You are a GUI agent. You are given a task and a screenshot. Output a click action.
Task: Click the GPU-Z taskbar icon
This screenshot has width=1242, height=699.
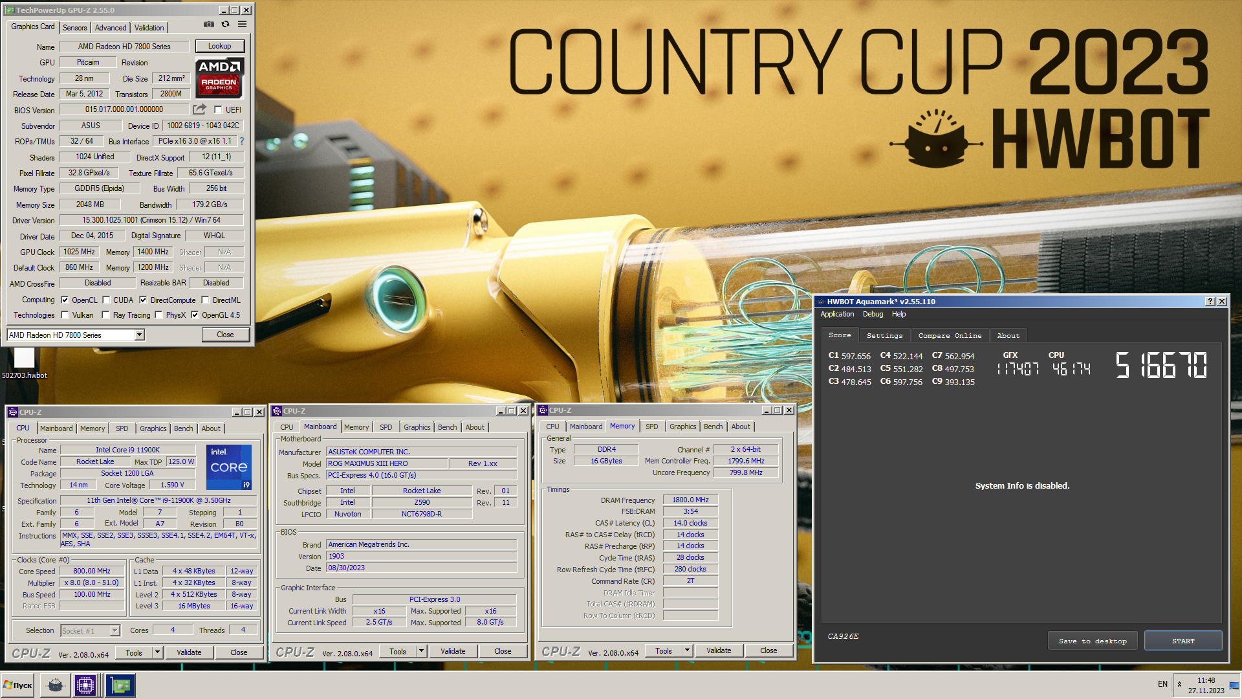[120, 685]
